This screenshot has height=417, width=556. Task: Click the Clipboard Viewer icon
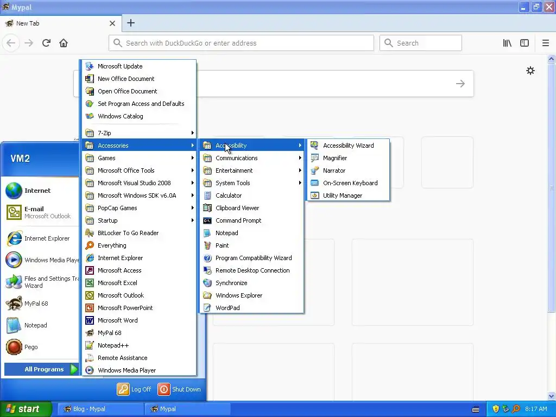click(x=207, y=208)
